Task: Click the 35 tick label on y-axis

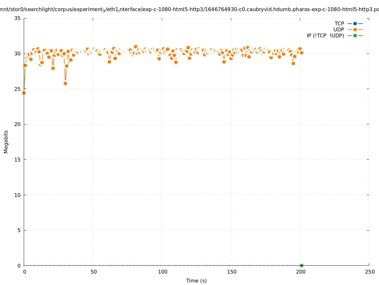Action: 17,18
